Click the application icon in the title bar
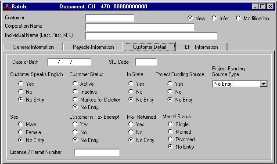The width and height of the screenshot is (277, 164). 7,7
